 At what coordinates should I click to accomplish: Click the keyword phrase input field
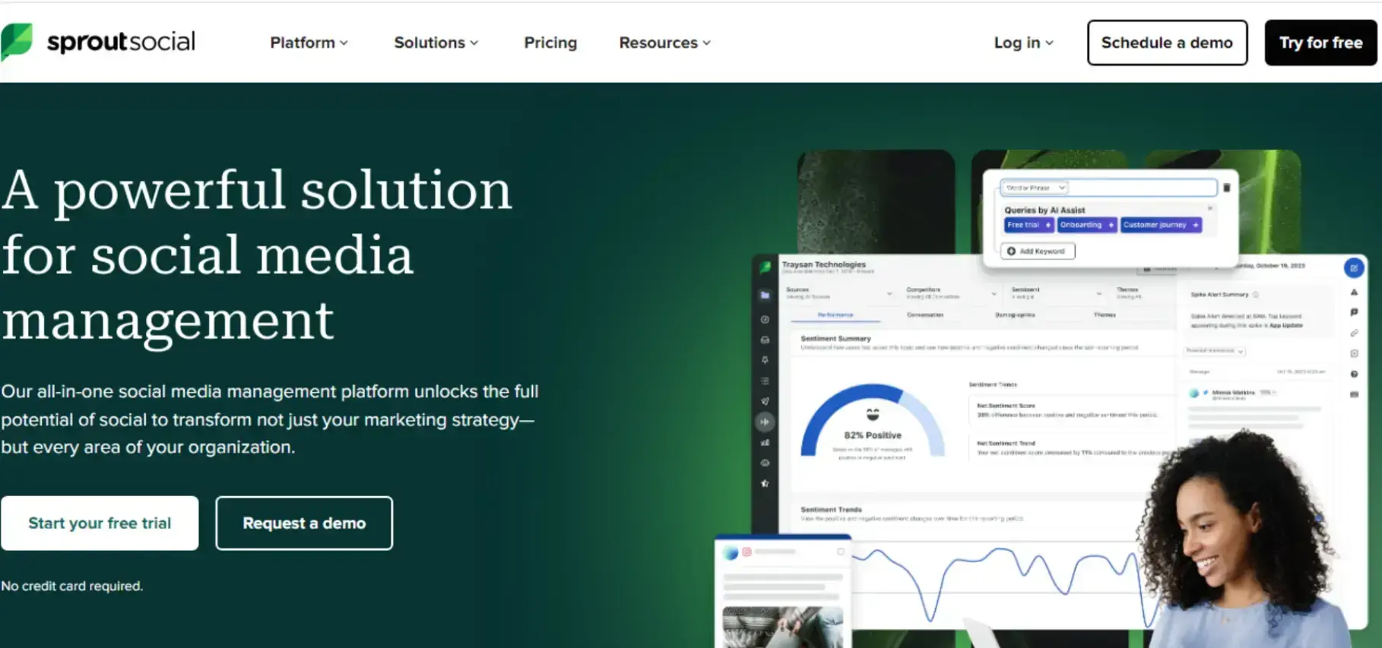coord(1109,188)
